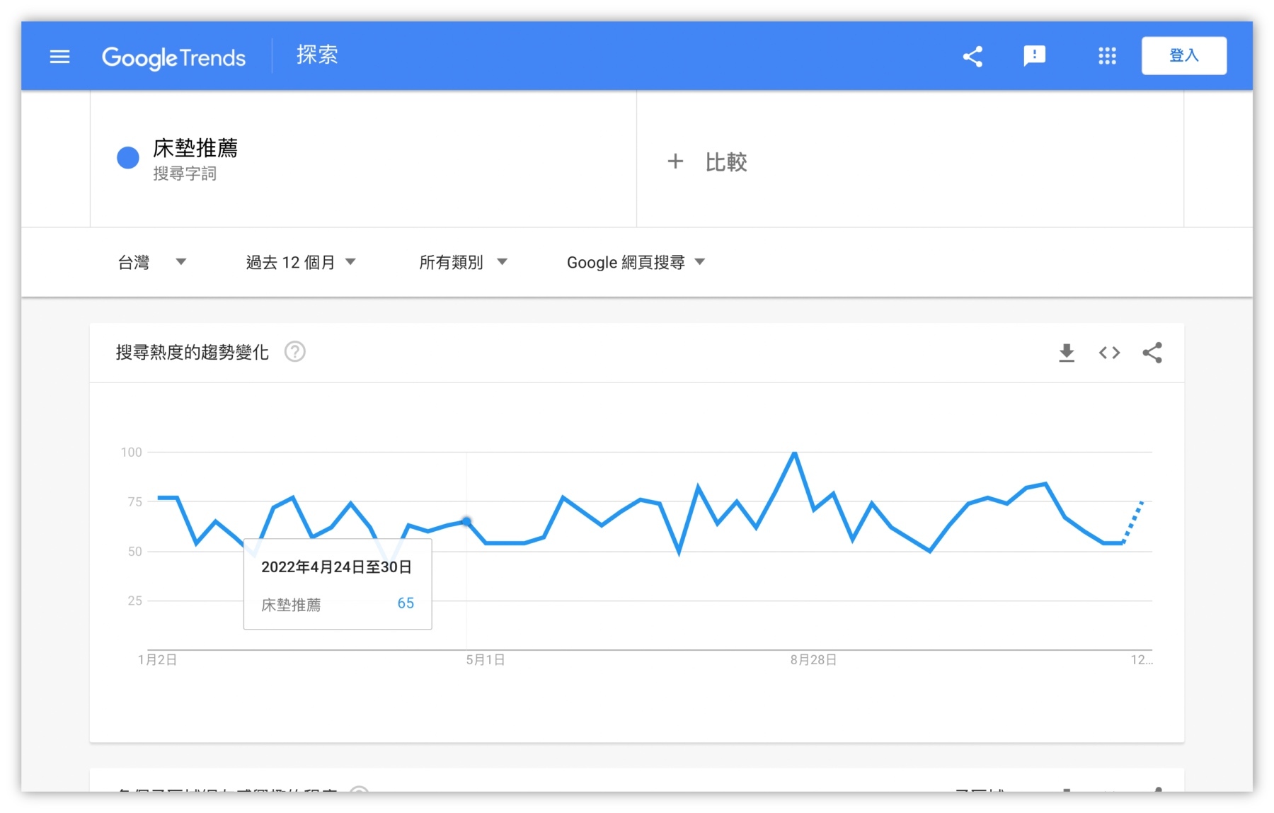
Task: Click the peak point on trend line
Action: [x=795, y=453]
